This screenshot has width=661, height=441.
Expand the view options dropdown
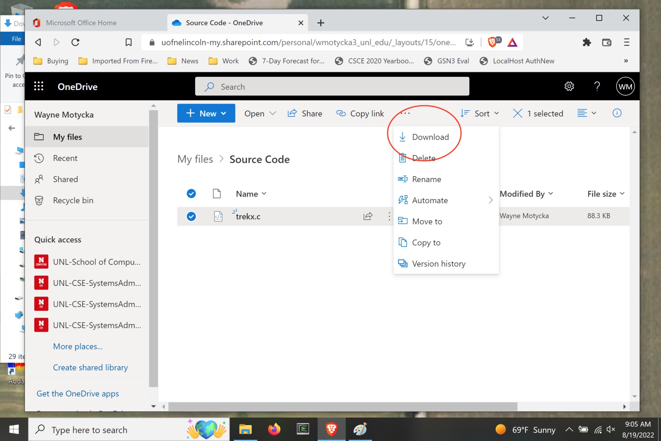click(x=586, y=113)
